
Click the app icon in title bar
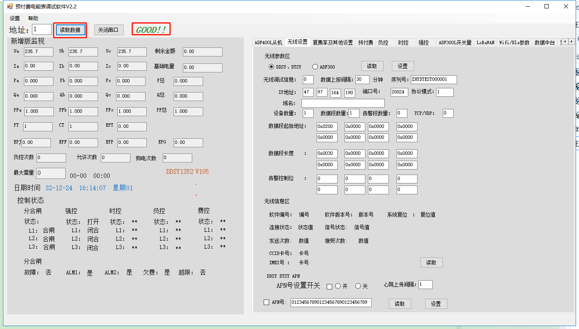click(10, 6)
